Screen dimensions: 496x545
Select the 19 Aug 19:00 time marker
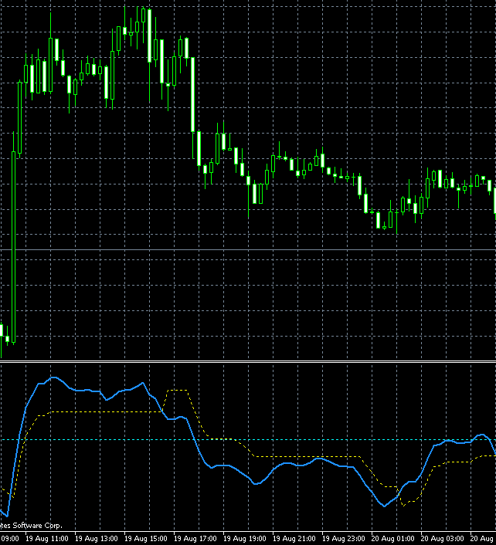point(245,538)
